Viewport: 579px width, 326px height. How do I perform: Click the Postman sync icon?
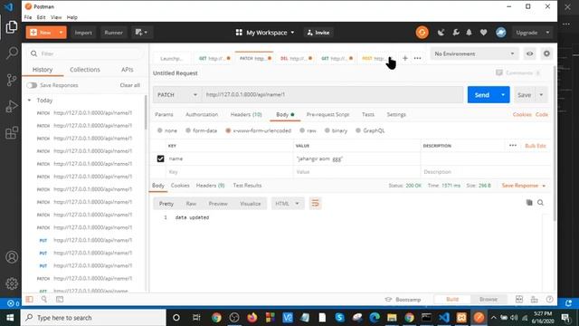pyautogui.click(x=422, y=33)
